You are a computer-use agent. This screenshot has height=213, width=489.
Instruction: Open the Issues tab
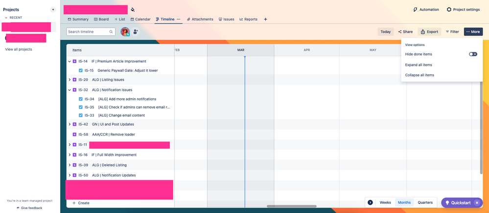tap(227, 20)
